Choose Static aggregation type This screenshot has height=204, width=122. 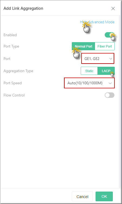(x=89, y=71)
